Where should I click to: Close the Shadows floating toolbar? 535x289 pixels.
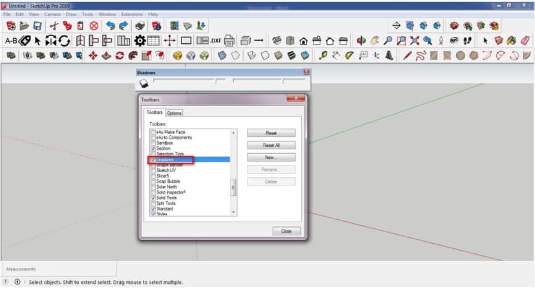pyautogui.click(x=306, y=72)
